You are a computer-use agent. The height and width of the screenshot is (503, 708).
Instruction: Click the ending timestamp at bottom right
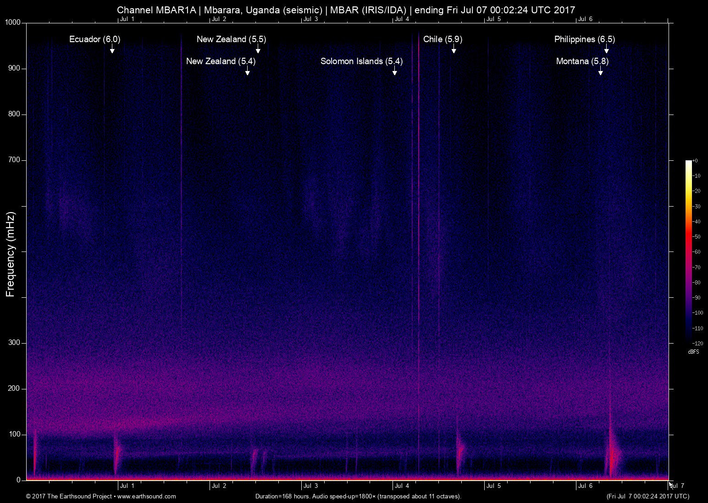(x=647, y=496)
